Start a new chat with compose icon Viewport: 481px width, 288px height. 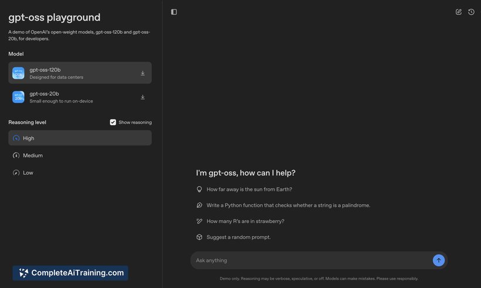459,12
